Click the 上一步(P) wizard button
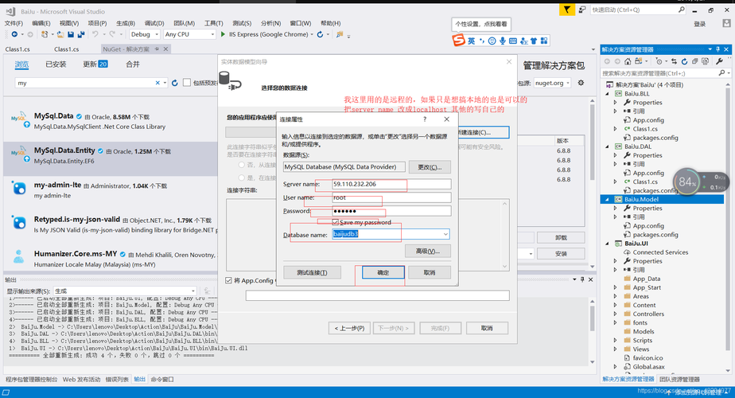 coord(350,328)
